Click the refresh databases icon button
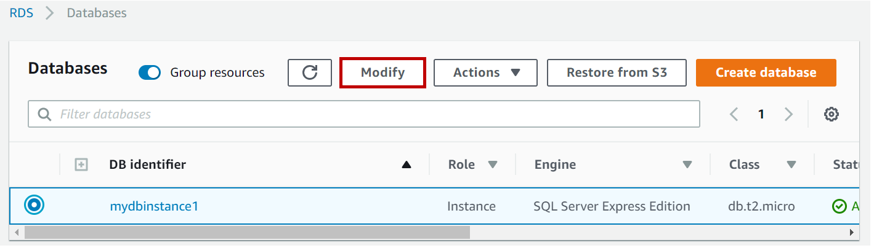The image size is (874, 248). [x=310, y=72]
